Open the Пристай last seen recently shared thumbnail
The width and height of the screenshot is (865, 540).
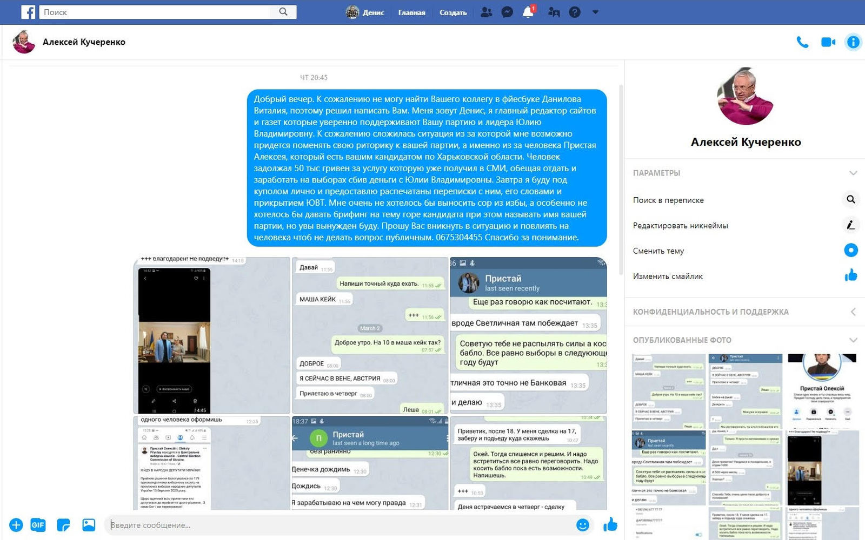[669, 468]
